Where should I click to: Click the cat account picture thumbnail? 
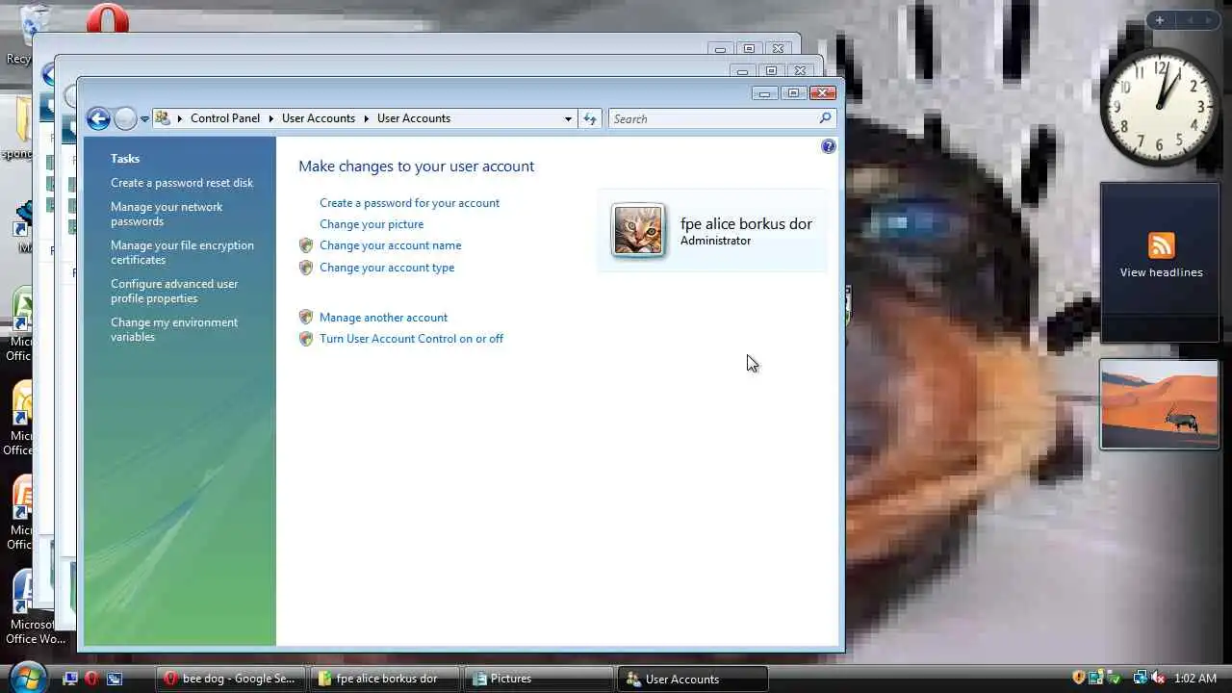[638, 230]
